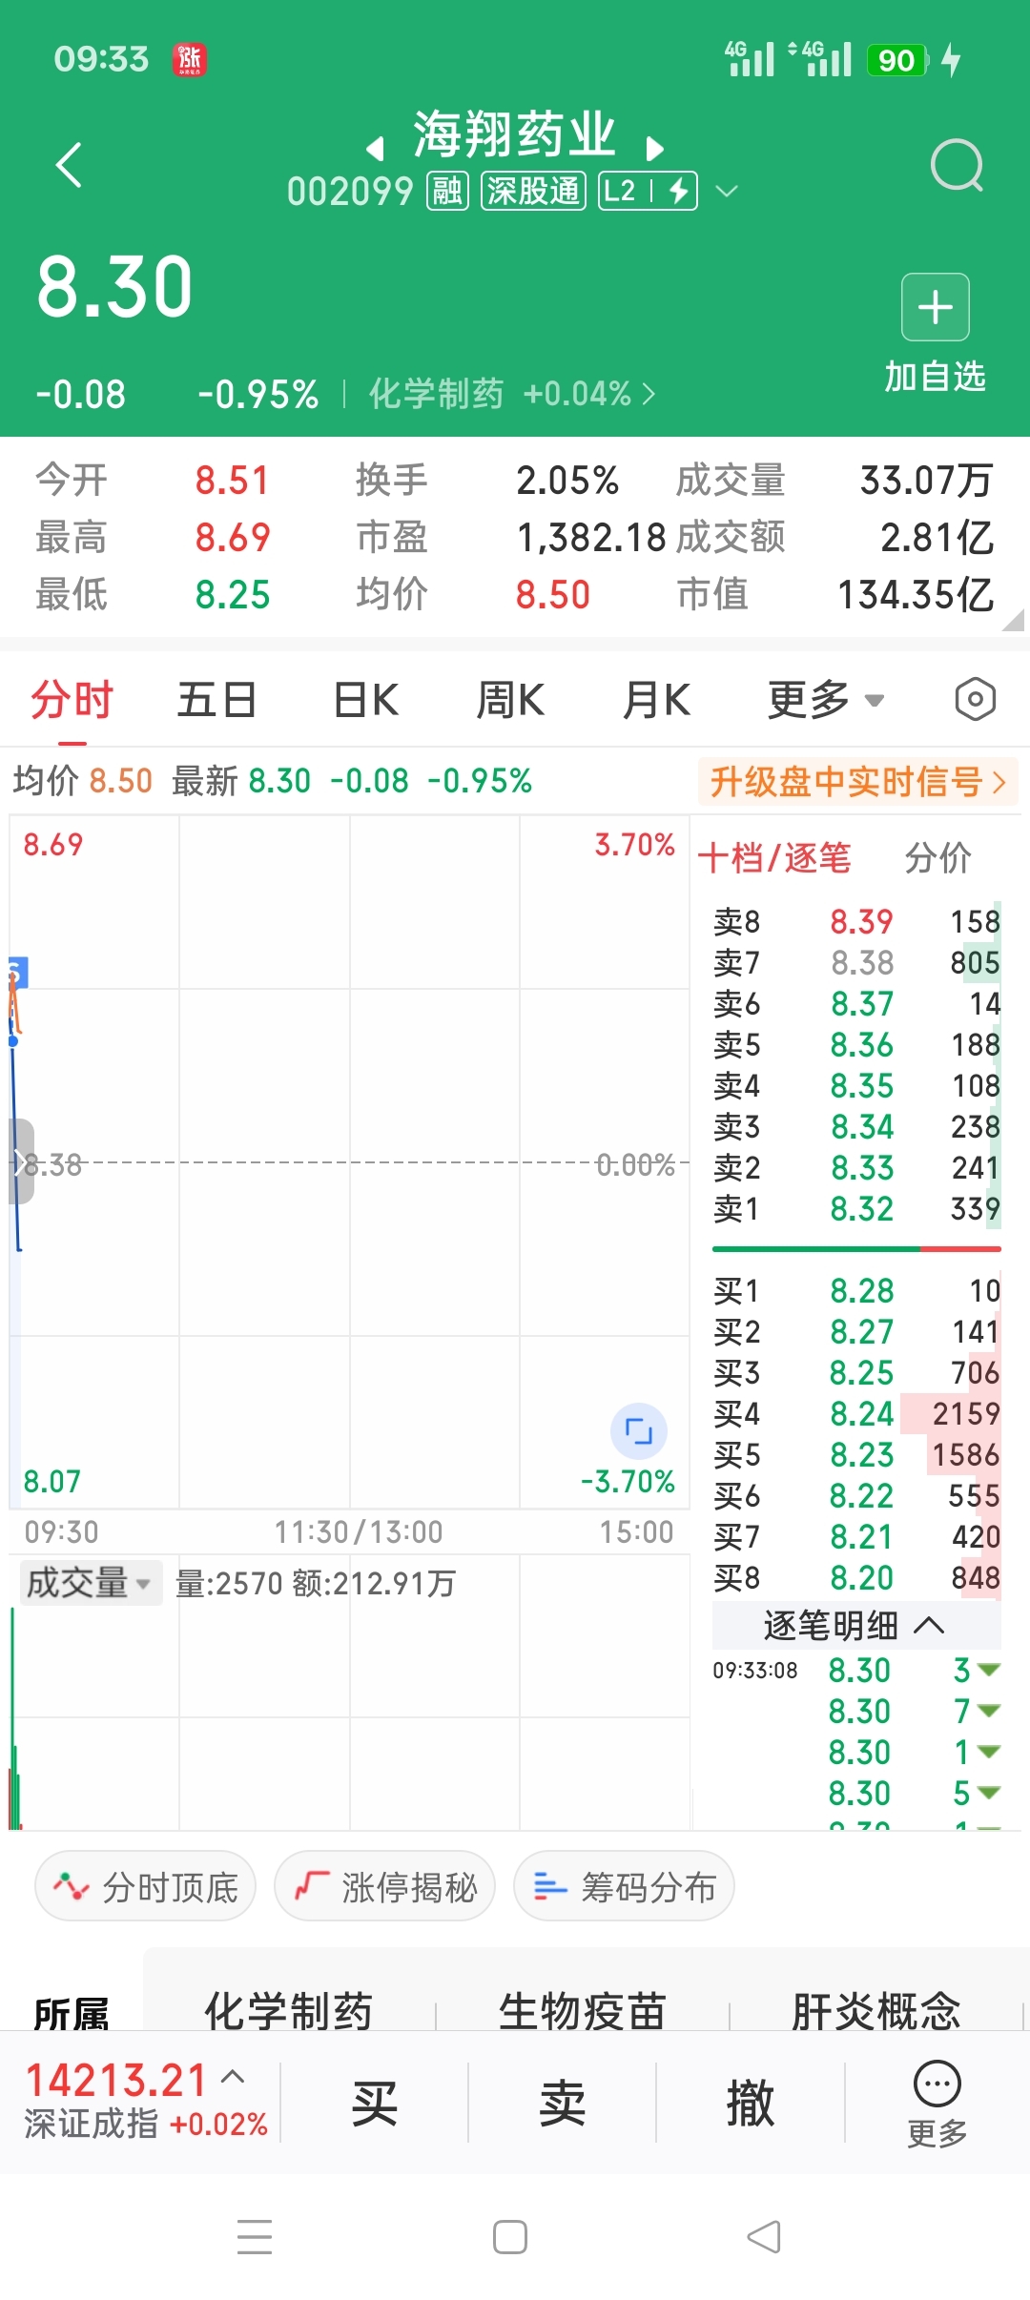The height and width of the screenshot is (2300, 1030).
Task: Switch to 十档/逐笔 tab
Action: [773, 857]
